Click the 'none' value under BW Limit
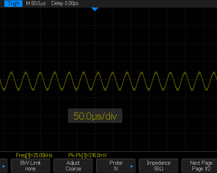 [30, 169]
